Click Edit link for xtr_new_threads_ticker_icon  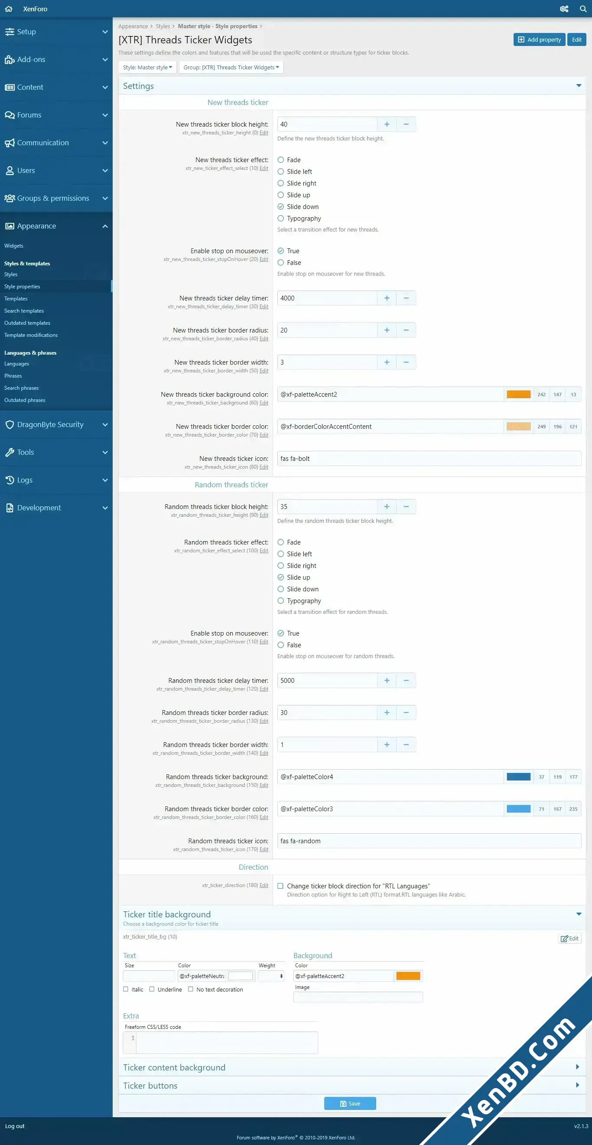pos(264,467)
